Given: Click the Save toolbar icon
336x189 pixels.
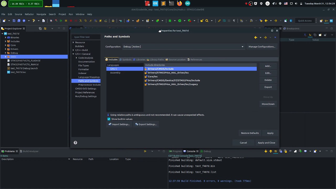Looking at the screenshot, I should (x=14, y=21).
